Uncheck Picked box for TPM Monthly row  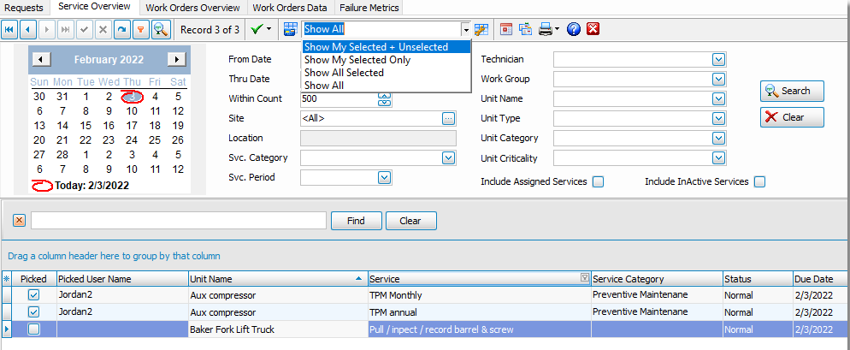point(33,295)
